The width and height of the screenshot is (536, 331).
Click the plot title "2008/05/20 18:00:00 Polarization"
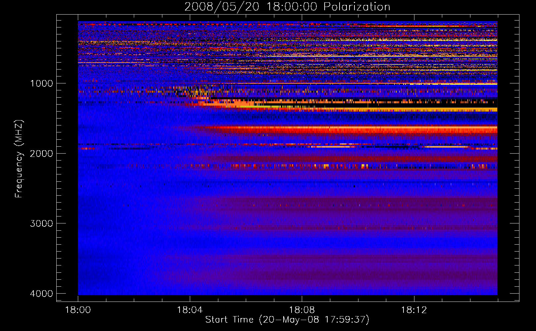tap(287, 7)
